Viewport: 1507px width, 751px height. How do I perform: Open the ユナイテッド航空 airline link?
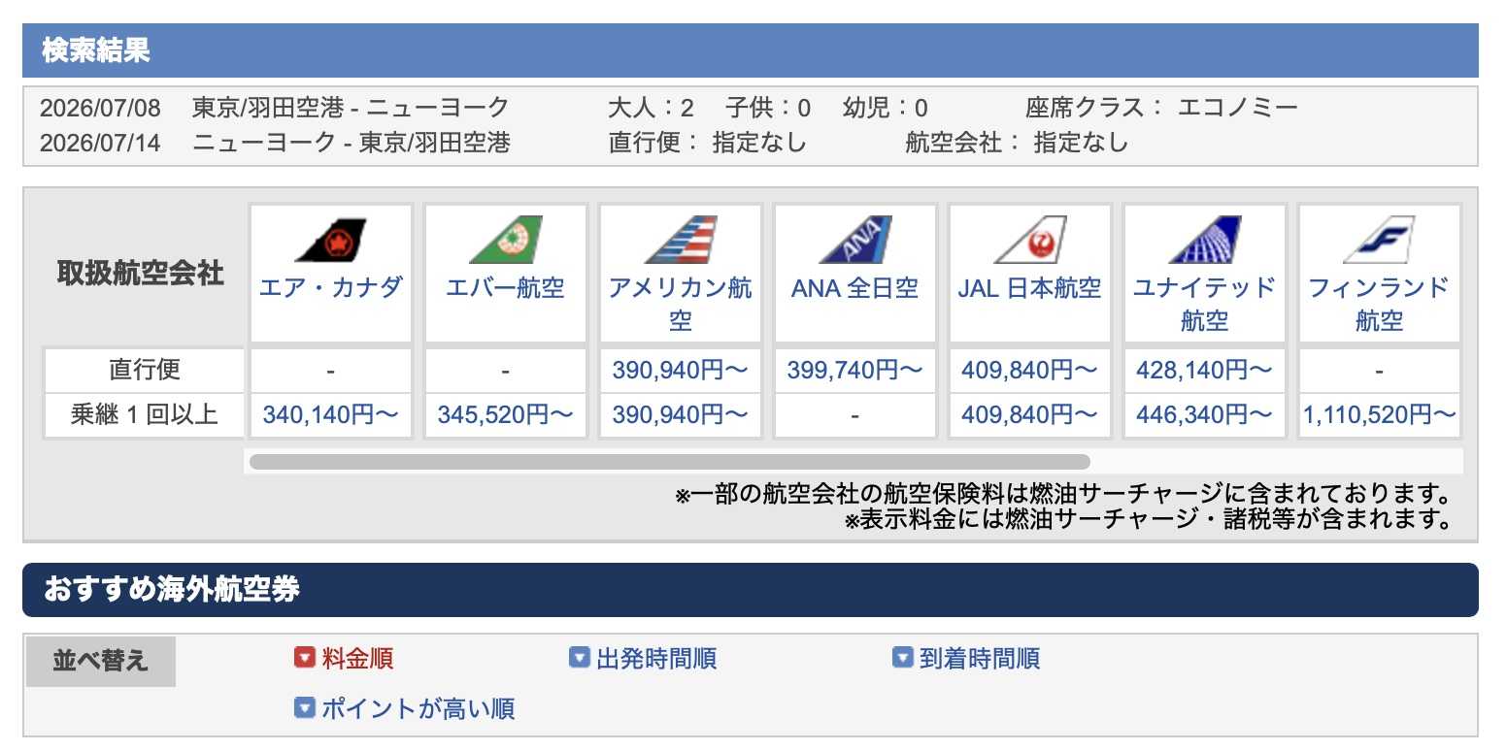click(1204, 304)
